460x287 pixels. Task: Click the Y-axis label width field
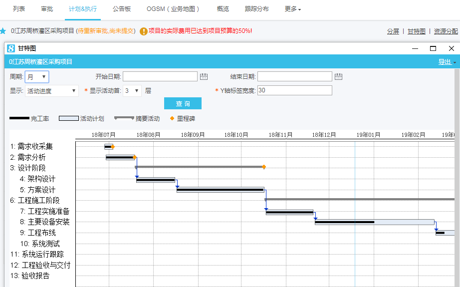294,90
